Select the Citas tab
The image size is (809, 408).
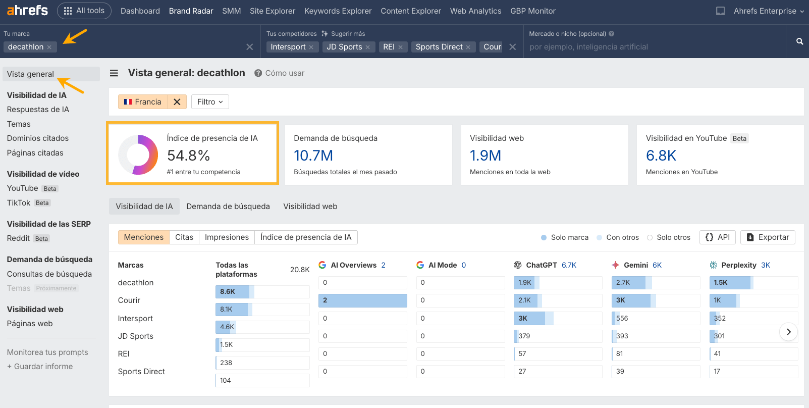pyautogui.click(x=184, y=237)
